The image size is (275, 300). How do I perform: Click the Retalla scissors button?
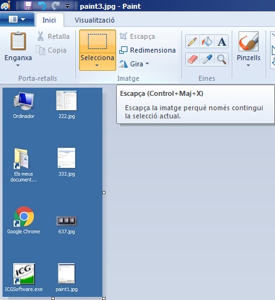pos(53,36)
